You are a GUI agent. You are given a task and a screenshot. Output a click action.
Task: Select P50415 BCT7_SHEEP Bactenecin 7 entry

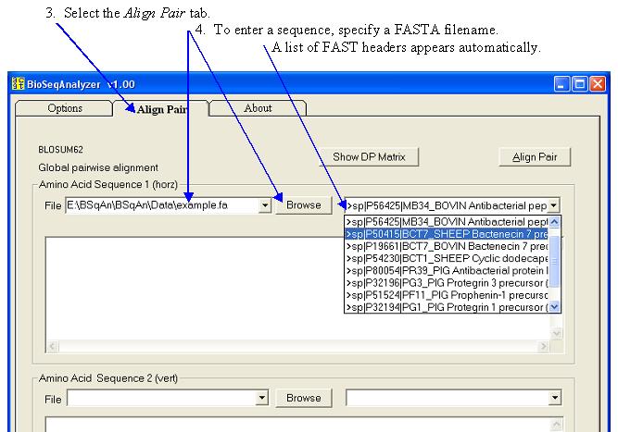[x=447, y=234]
